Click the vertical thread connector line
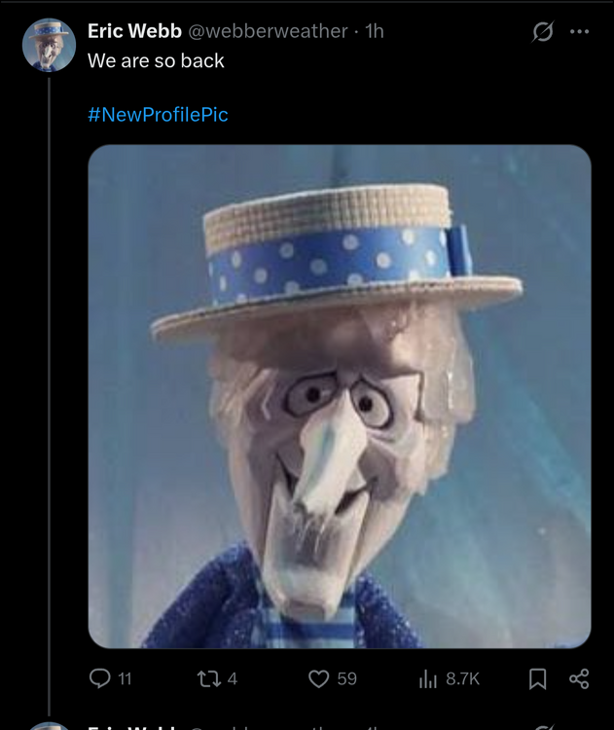The height and width of the screenshot is (730, 614). (x=49, y=389)
